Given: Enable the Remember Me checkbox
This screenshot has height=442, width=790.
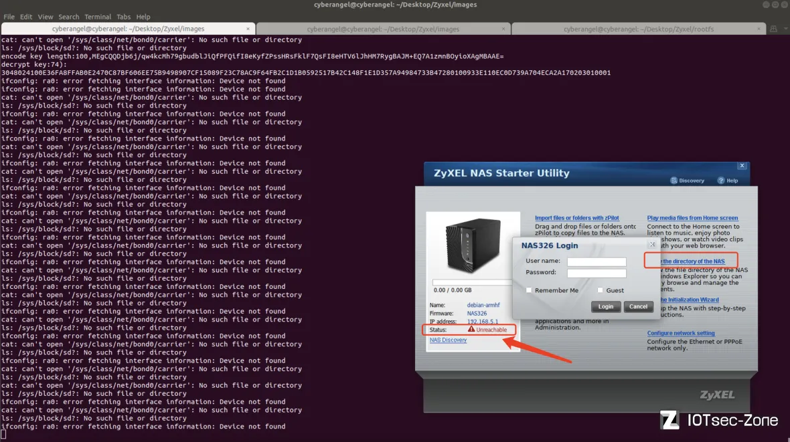Looking at the screenshot, I should 528,290.
